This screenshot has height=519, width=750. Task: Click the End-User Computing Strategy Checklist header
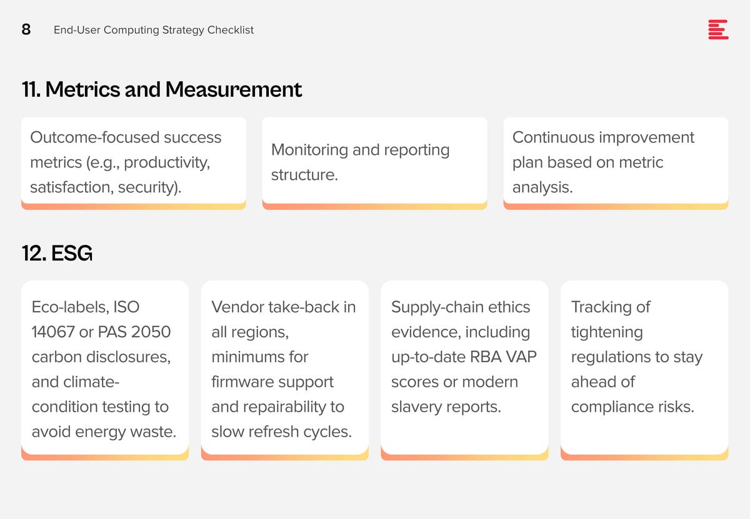click(x=154, y=30)
